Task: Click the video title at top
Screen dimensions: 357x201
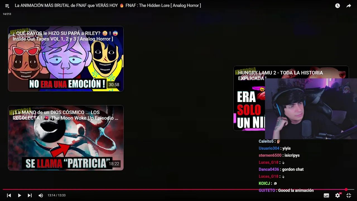Action: click(x=108, y=5)
